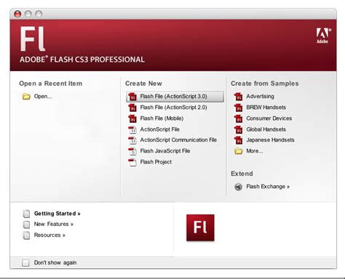345x279 pixels.
Task: Open the Consumer Devices samples
Action: (269, 118)
